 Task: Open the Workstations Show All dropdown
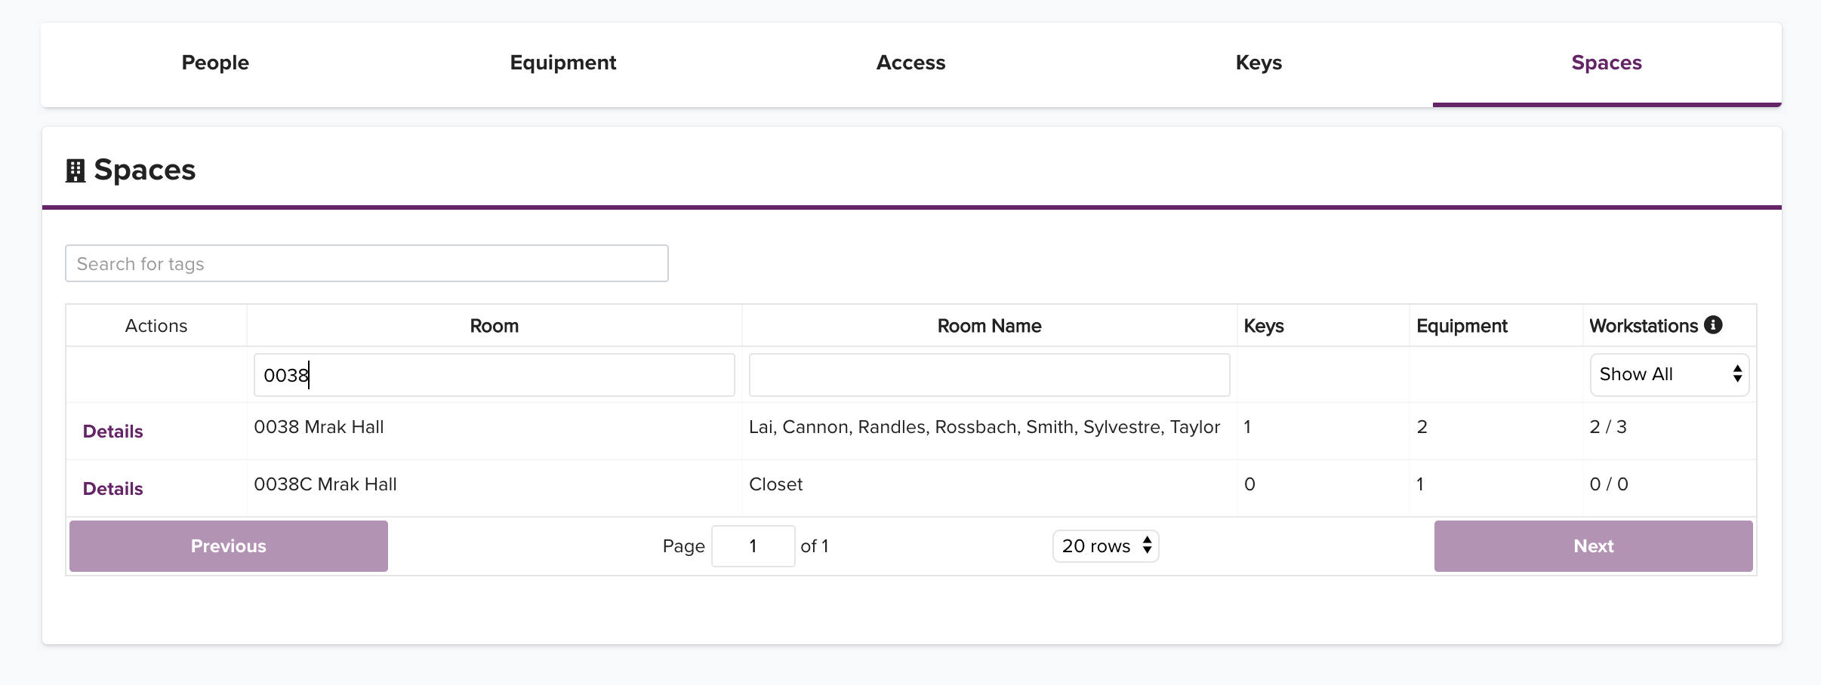point(1669,375)
